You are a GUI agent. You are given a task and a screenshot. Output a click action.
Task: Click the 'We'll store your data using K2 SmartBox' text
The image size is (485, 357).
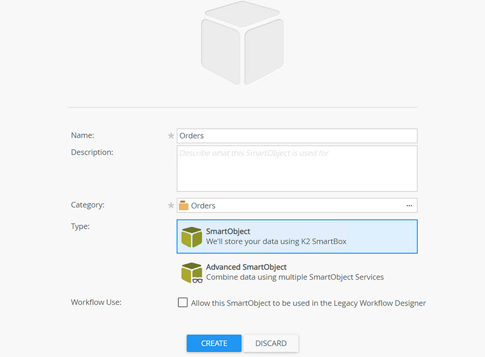(x=276, y=242)
